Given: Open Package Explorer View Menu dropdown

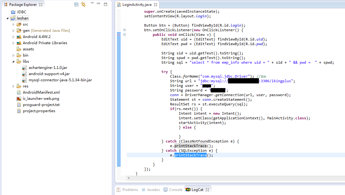Looking at the screenshot, I should pyautogui.click(x=92, y=3).
